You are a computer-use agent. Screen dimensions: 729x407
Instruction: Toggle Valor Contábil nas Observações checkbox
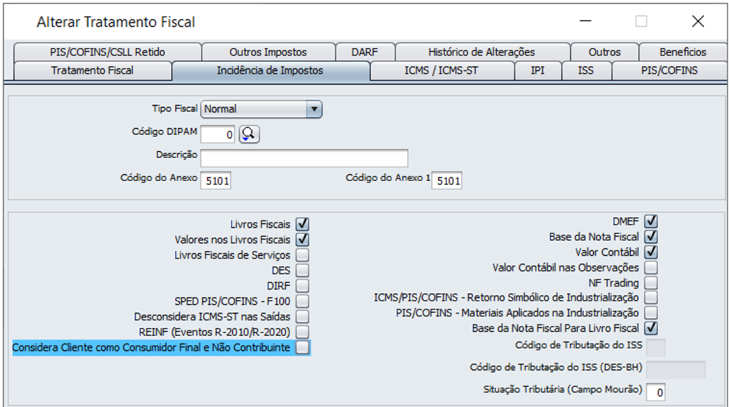click(651, 267)
